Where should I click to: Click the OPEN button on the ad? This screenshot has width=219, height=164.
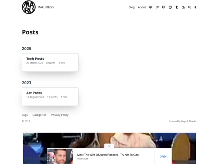pyautogui.click(x=163, y=157)
